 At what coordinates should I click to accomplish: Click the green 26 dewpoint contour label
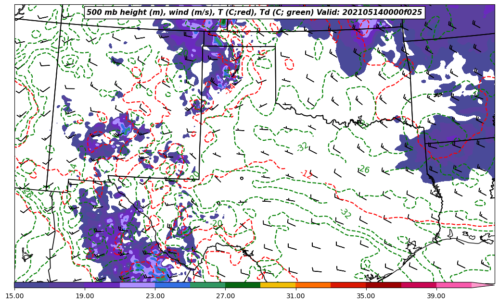[x=364, y=170]
